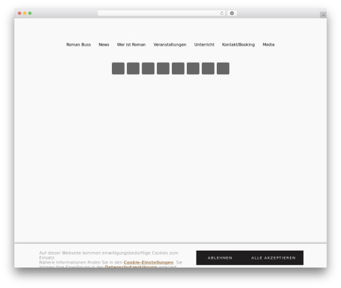341x288 pixels.
Task: Click the Ablehnen cookie button
Action: (220, 258)
